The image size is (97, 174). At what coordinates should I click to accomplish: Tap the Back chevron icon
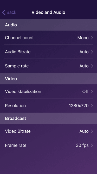[x=4, y=12]
